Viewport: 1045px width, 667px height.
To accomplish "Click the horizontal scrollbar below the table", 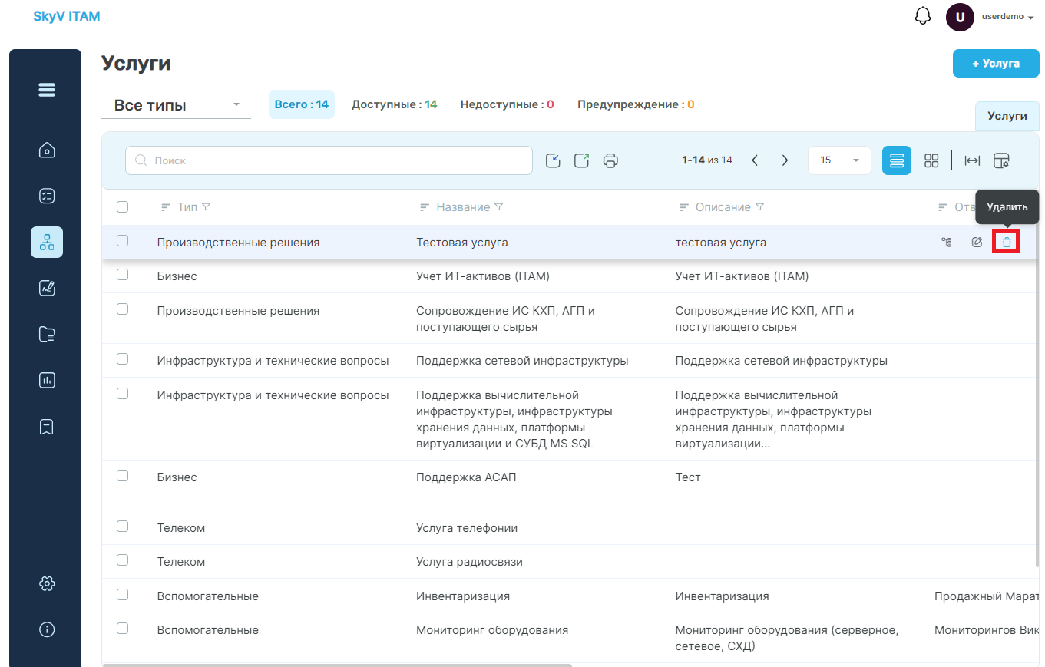I will (x=337, y=665).
